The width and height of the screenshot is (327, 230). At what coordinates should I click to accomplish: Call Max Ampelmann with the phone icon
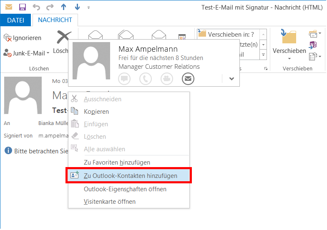point(146,79)
